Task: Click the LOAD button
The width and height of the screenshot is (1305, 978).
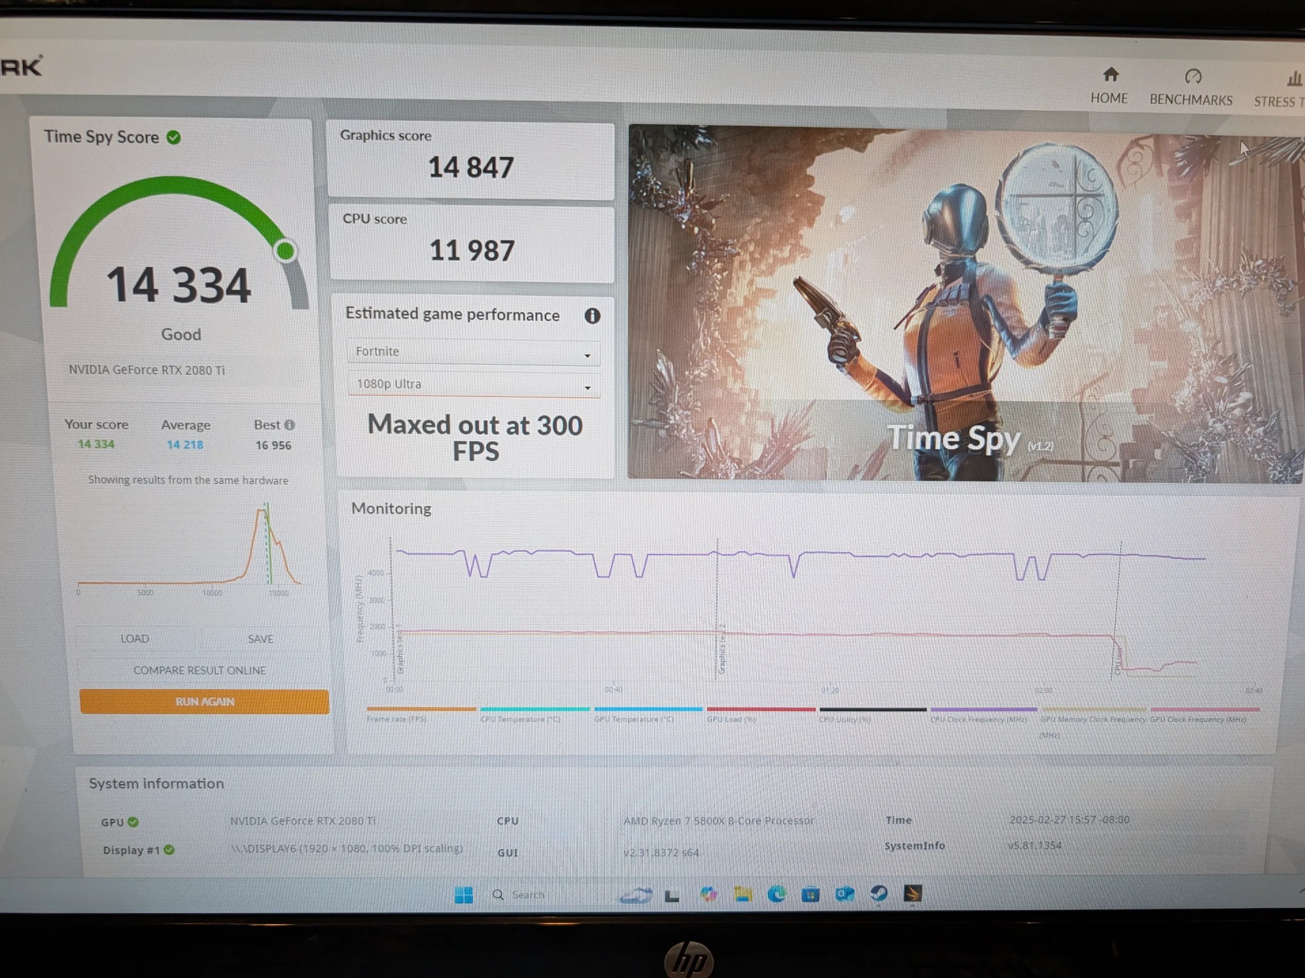Action: click(134, 638)
